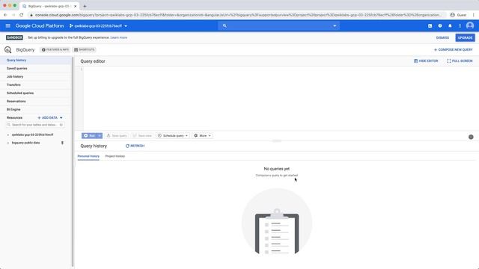This screenshot has width=479, height=269.
Task: Expand the header search bar dropdown arrow
Action: click(x=335, y=26)
